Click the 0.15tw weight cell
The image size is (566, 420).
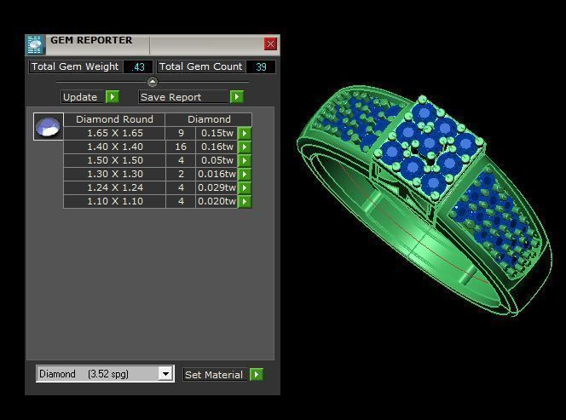tap(217, 133)
